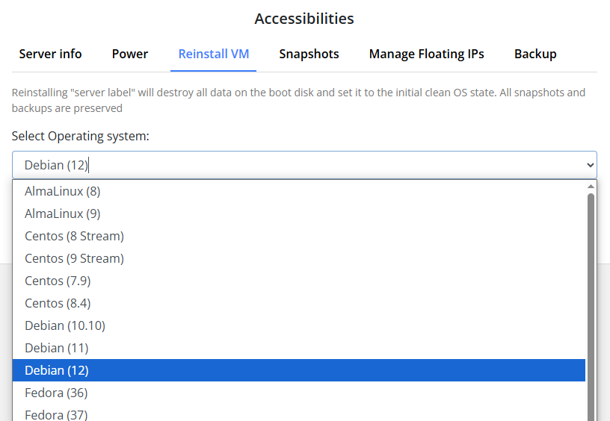Viewport: 610px width, 421px height.
Task: Select Fedora (37) option
Action: tap(57, 414)
